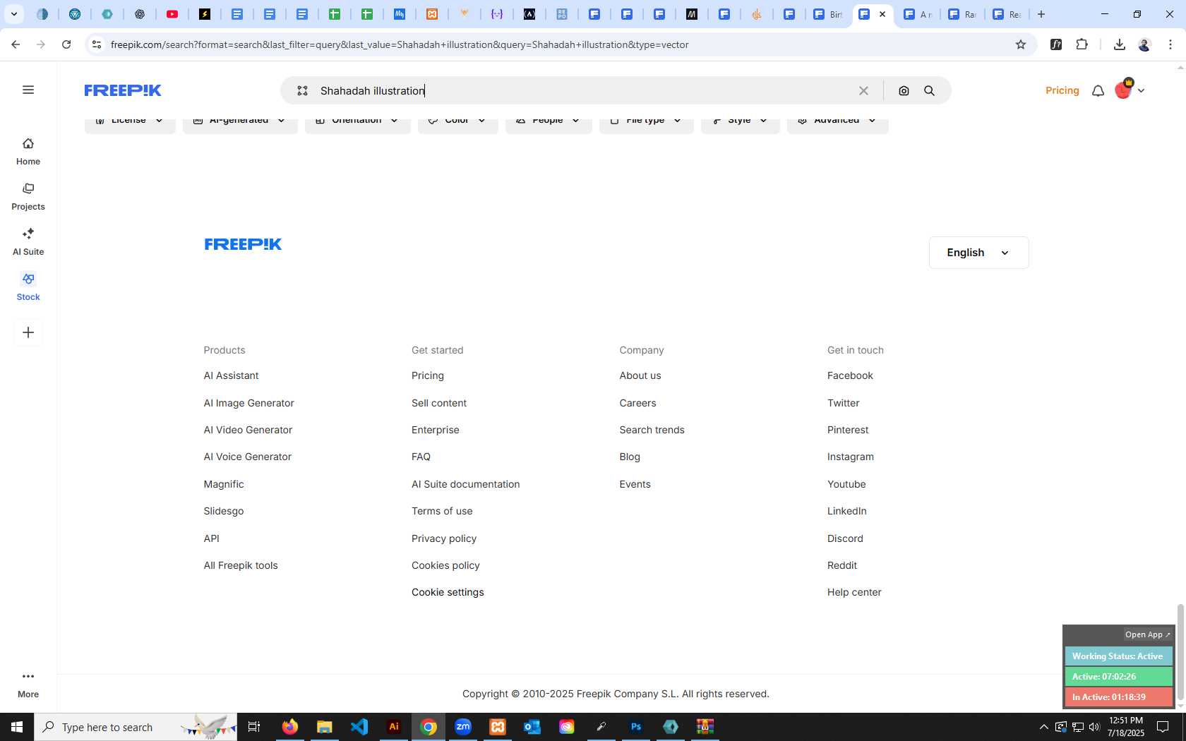Open browser extensions puzzle icon

tap(1082, 44)
